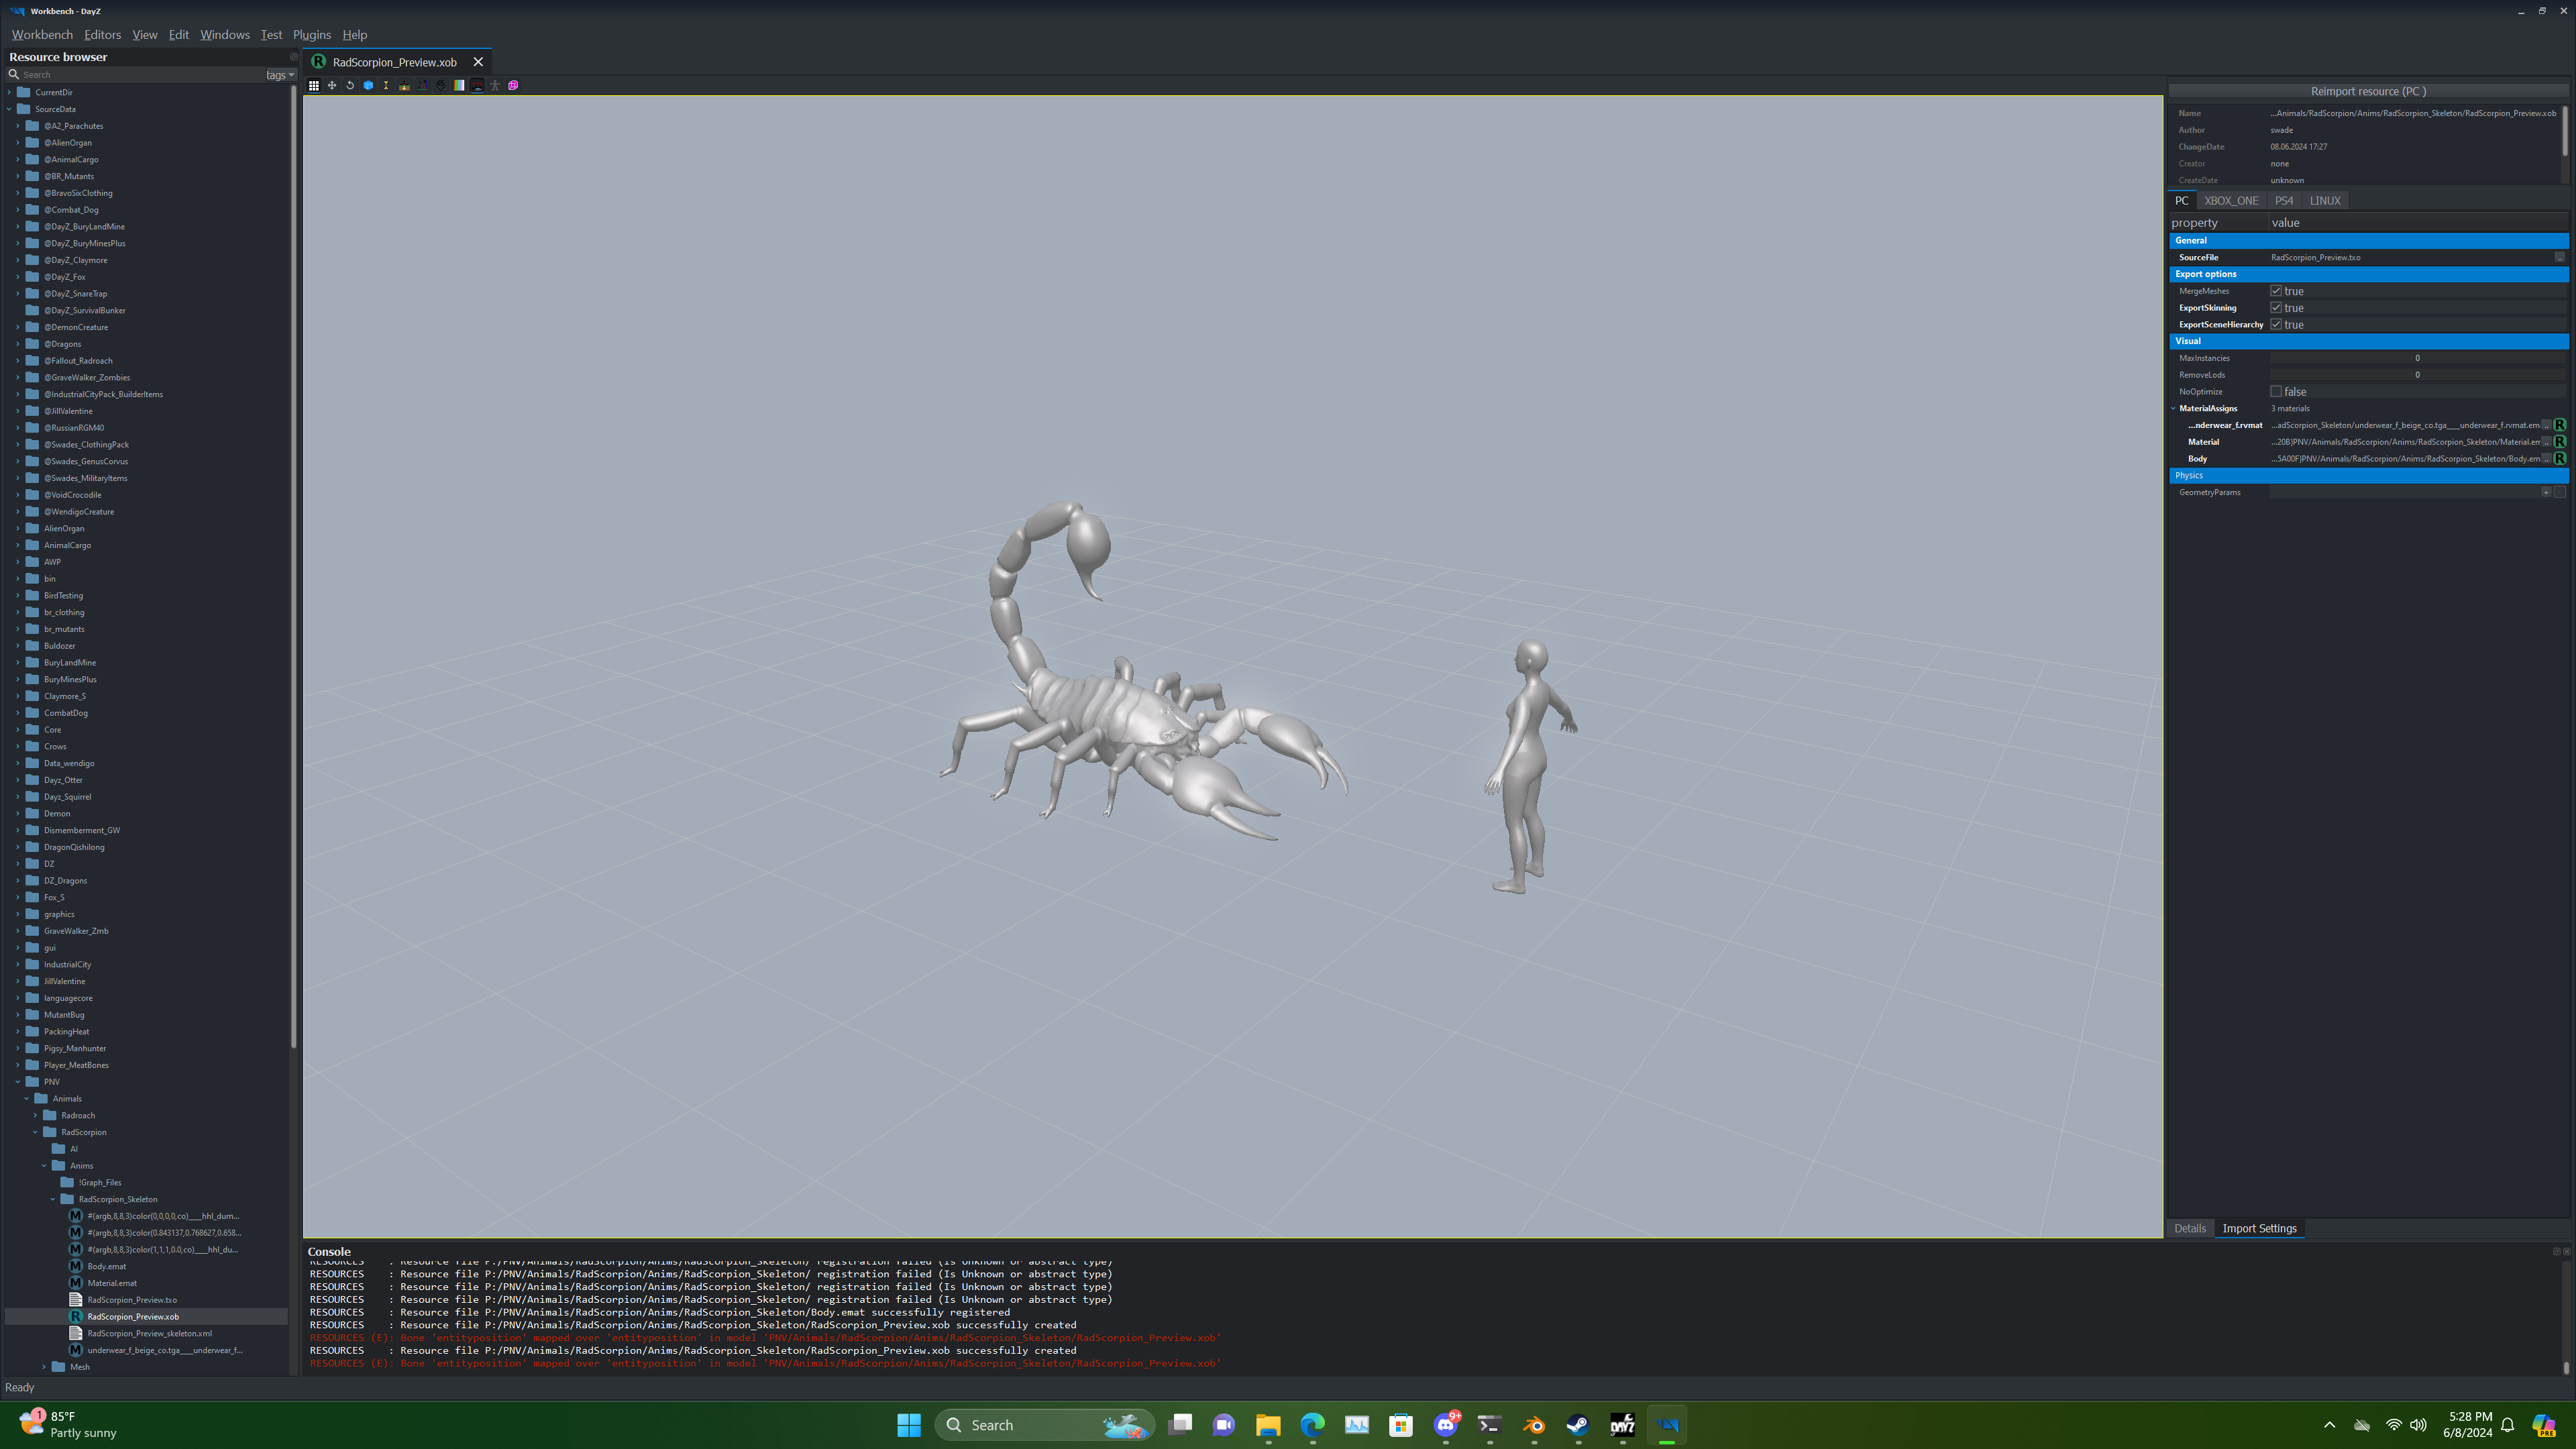This screenshot has width=2576, height=1449.
Task: Collapse the RadScorpion_Skeleton folder
Action: pos(53,1199)
